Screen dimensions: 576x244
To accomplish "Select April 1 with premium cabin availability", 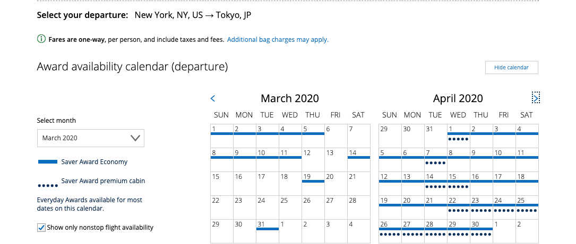I will (459, 136).
